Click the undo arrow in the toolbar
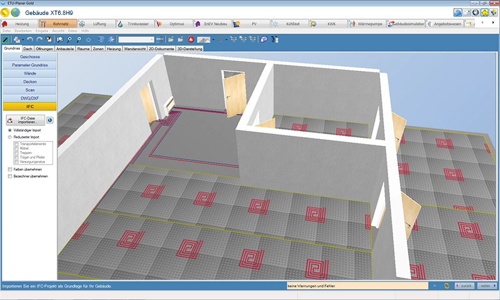This screenshot has width=500, height=300. (x=29, y=39)
